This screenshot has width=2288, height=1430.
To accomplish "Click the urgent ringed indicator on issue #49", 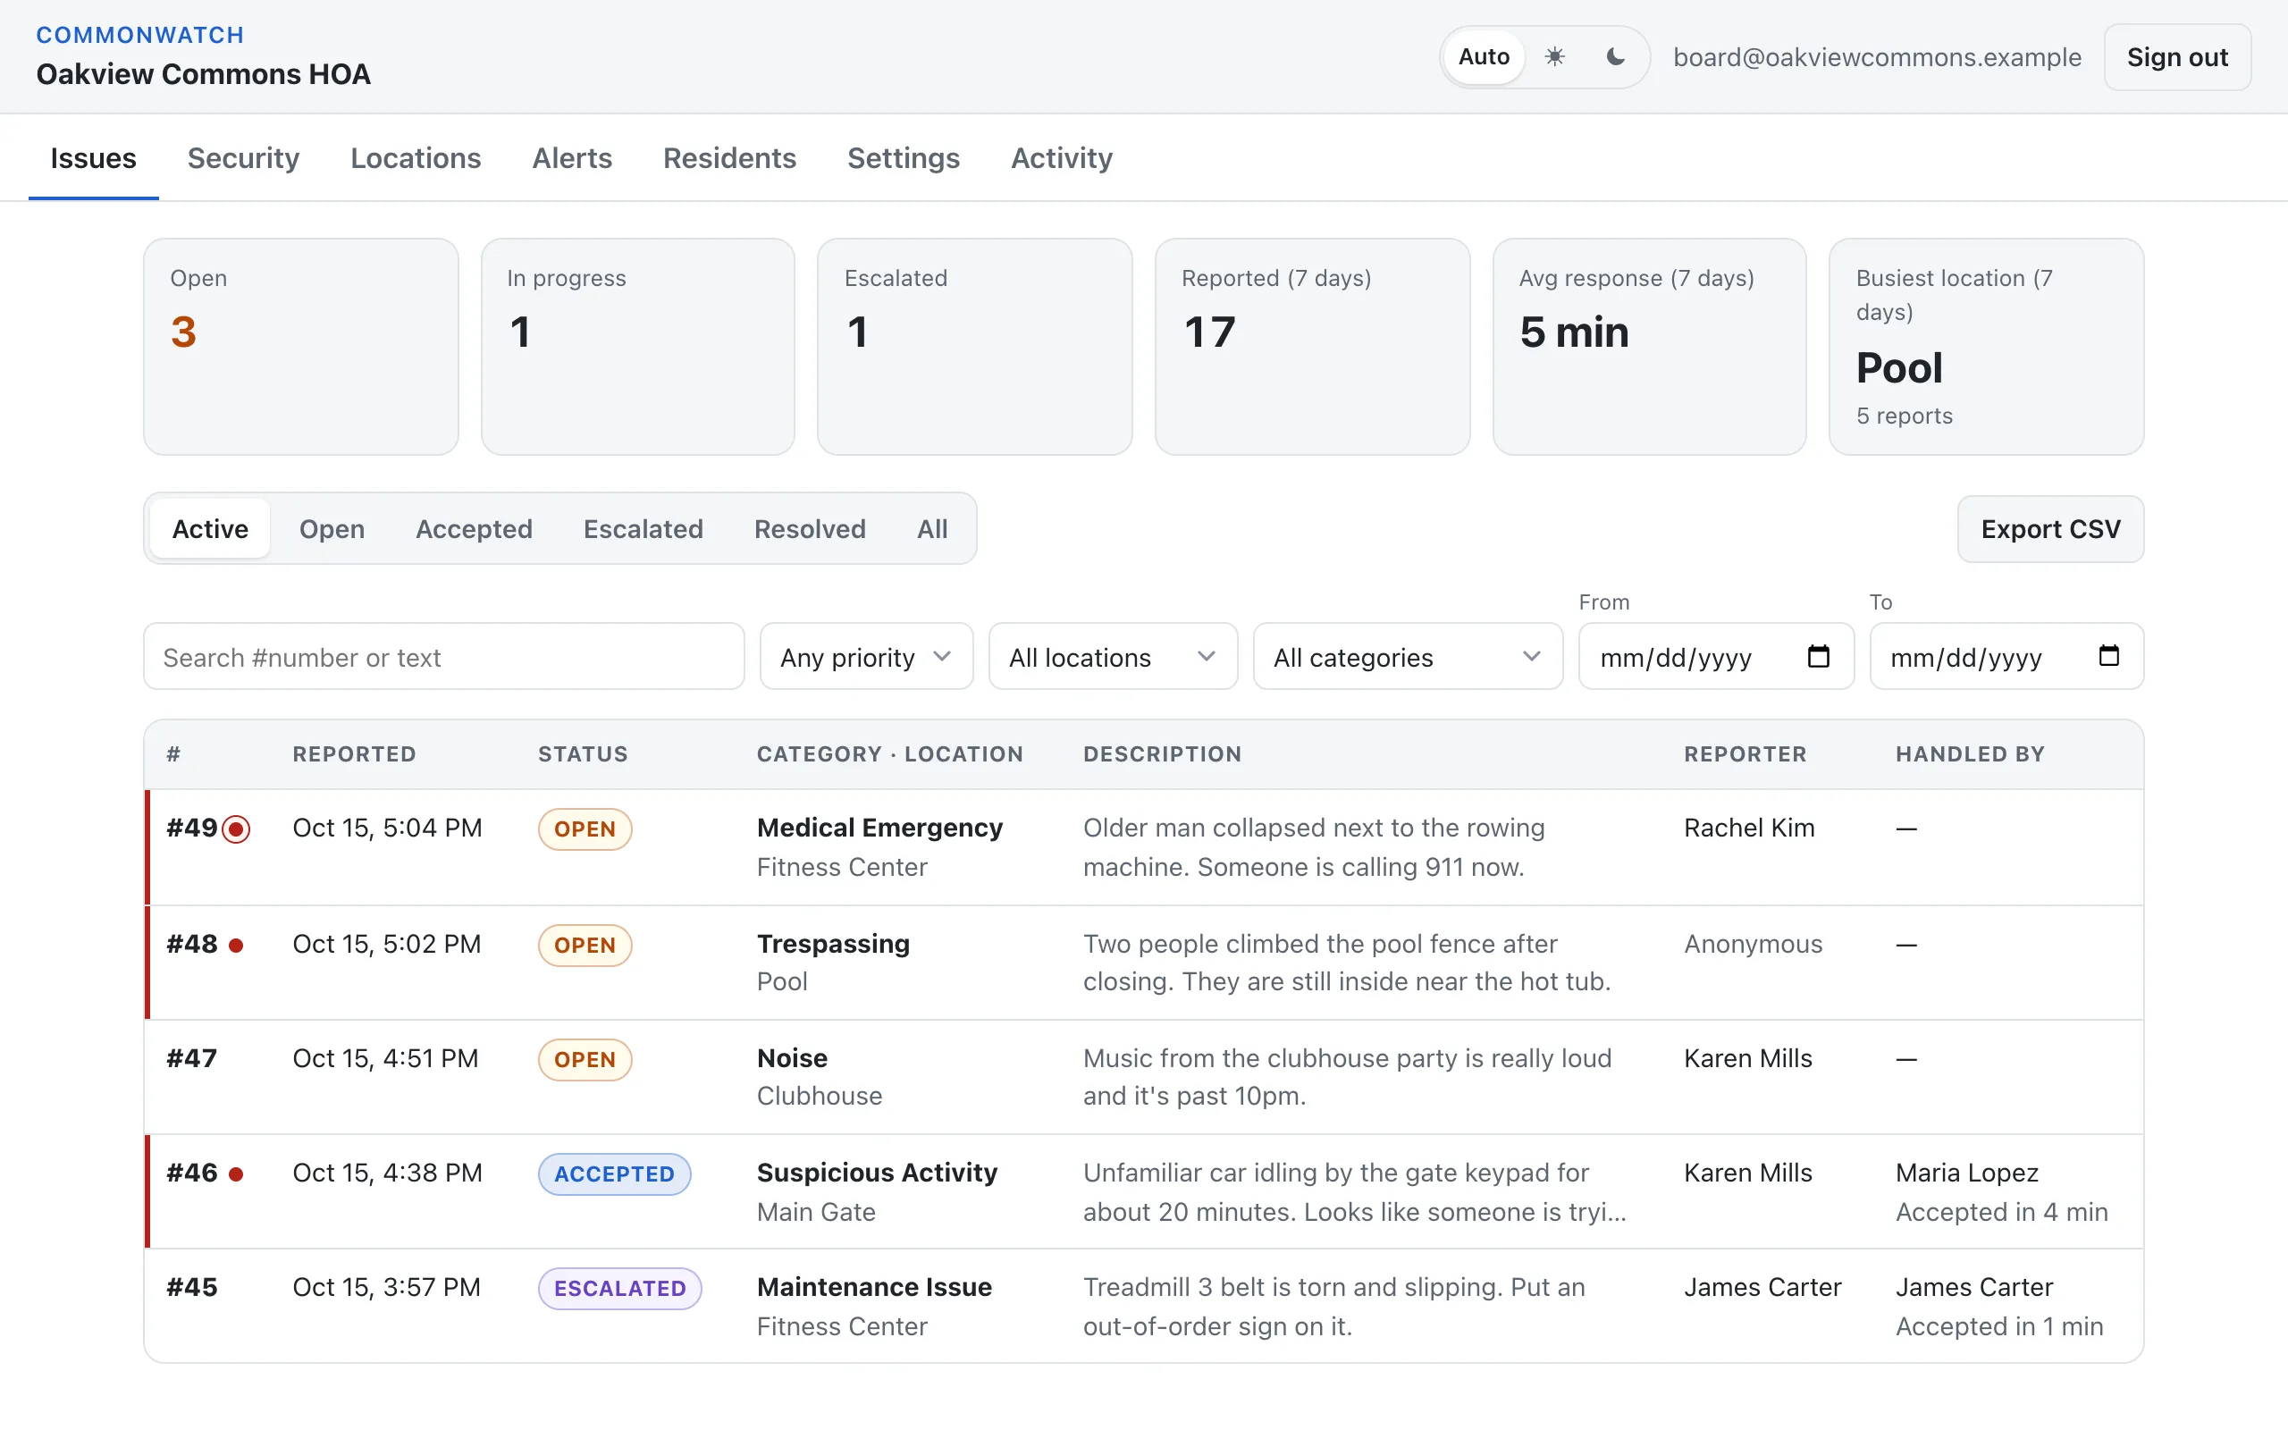I will coord(236,829).
